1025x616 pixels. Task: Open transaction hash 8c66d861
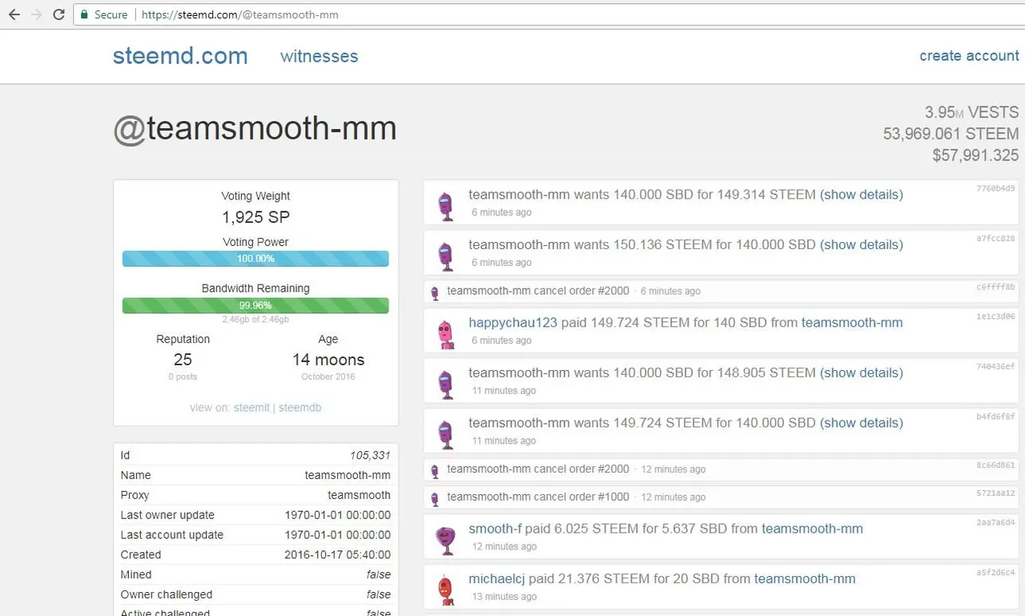995,465
